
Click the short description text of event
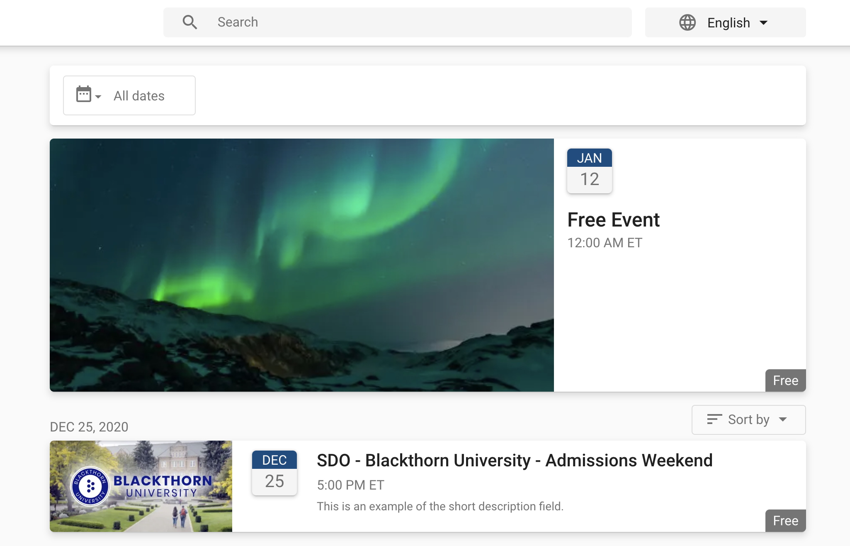[x=440, y=507]
